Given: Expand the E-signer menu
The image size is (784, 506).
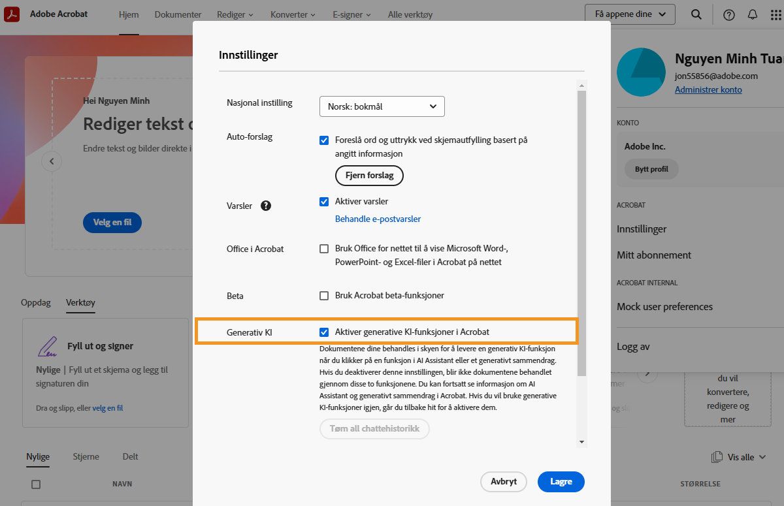Looking at the screenshot, I should click(x=351, y=14).
